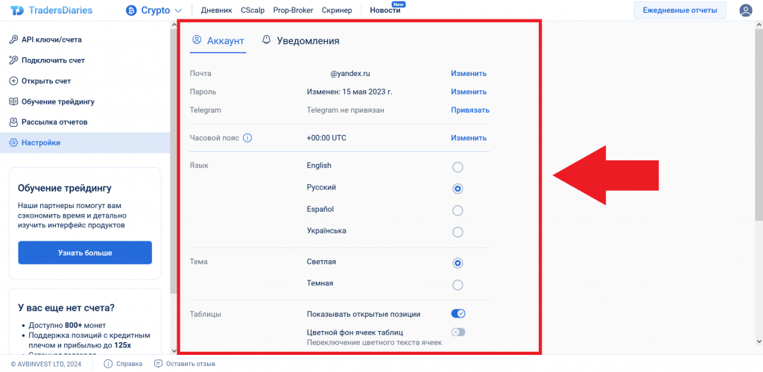Click the Открыть счет plus-circle icon
763x372 pixels.
13,81
